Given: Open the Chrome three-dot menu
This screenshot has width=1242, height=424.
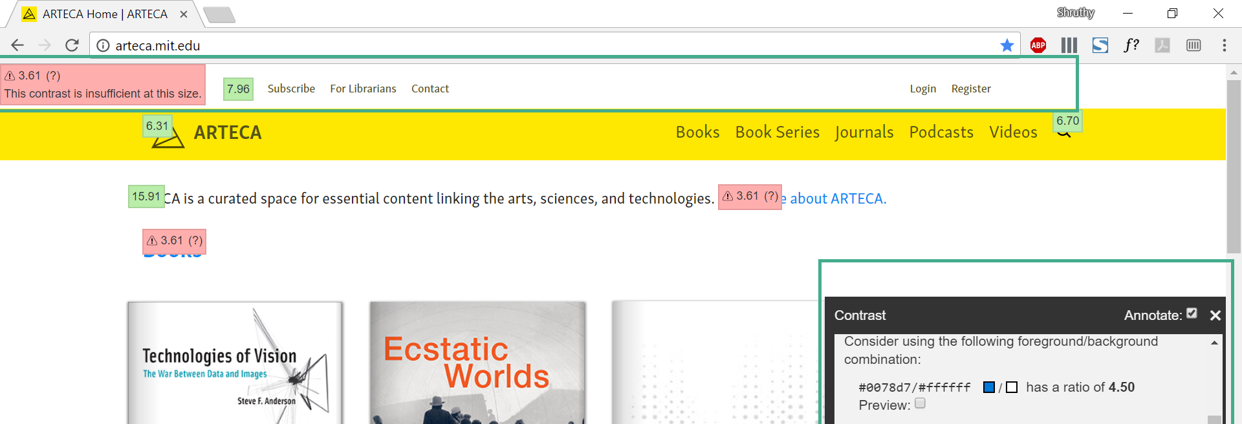Looking at the screenshot, I should [x=1224, y=45].
